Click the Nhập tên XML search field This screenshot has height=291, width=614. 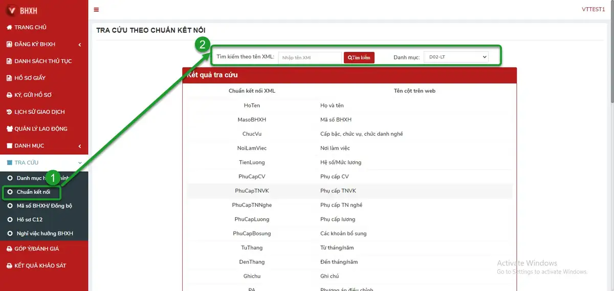click(310, 57)
